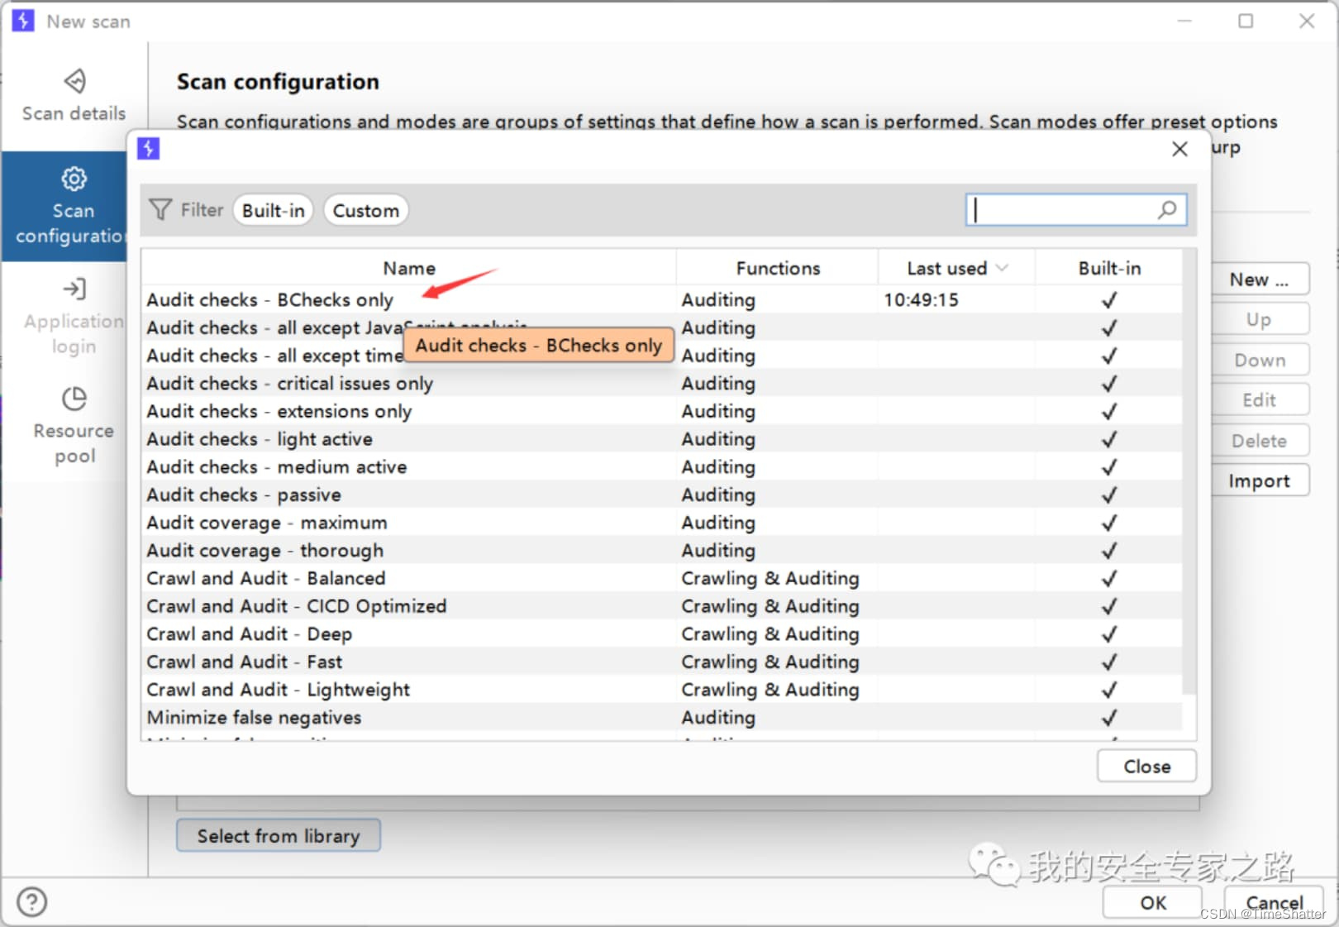
Task: Select Audit coverage - maximum
Action: click(661, 523)
